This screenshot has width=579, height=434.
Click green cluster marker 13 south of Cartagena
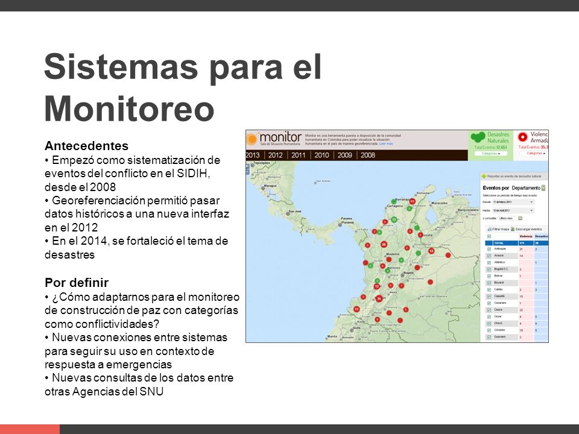click(x=394, y=219)
